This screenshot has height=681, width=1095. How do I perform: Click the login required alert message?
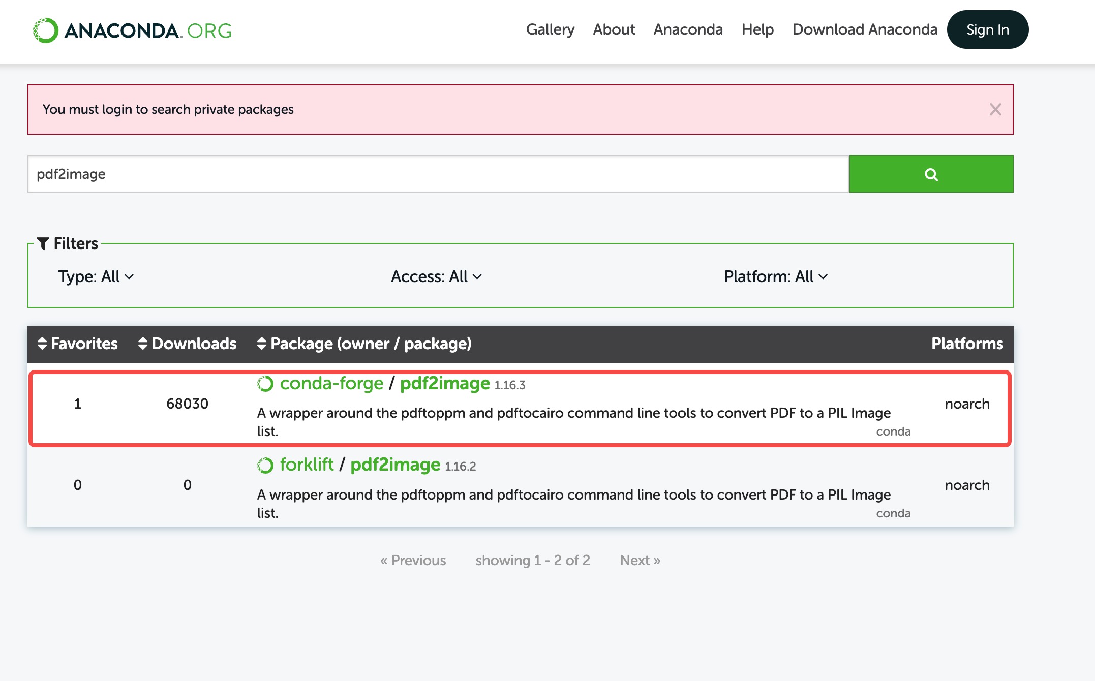[168, 109]
